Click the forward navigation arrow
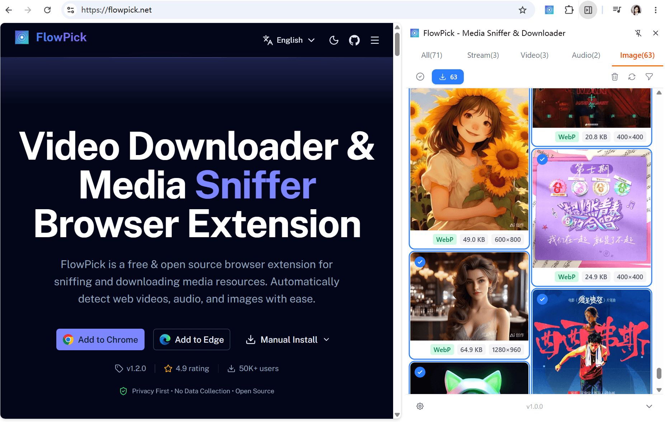The width and height of the screenshot is (665, 422). 28,10
